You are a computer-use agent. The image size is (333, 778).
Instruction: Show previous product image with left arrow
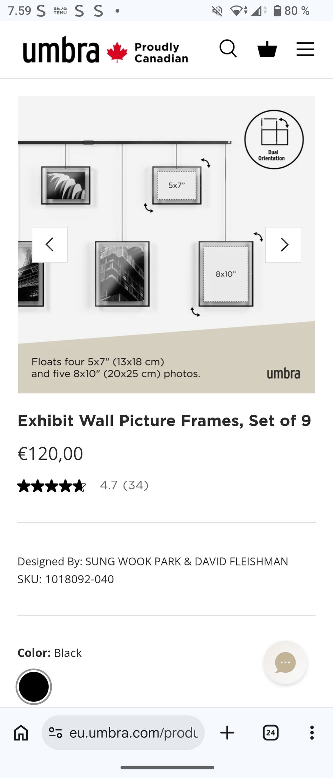50,245
